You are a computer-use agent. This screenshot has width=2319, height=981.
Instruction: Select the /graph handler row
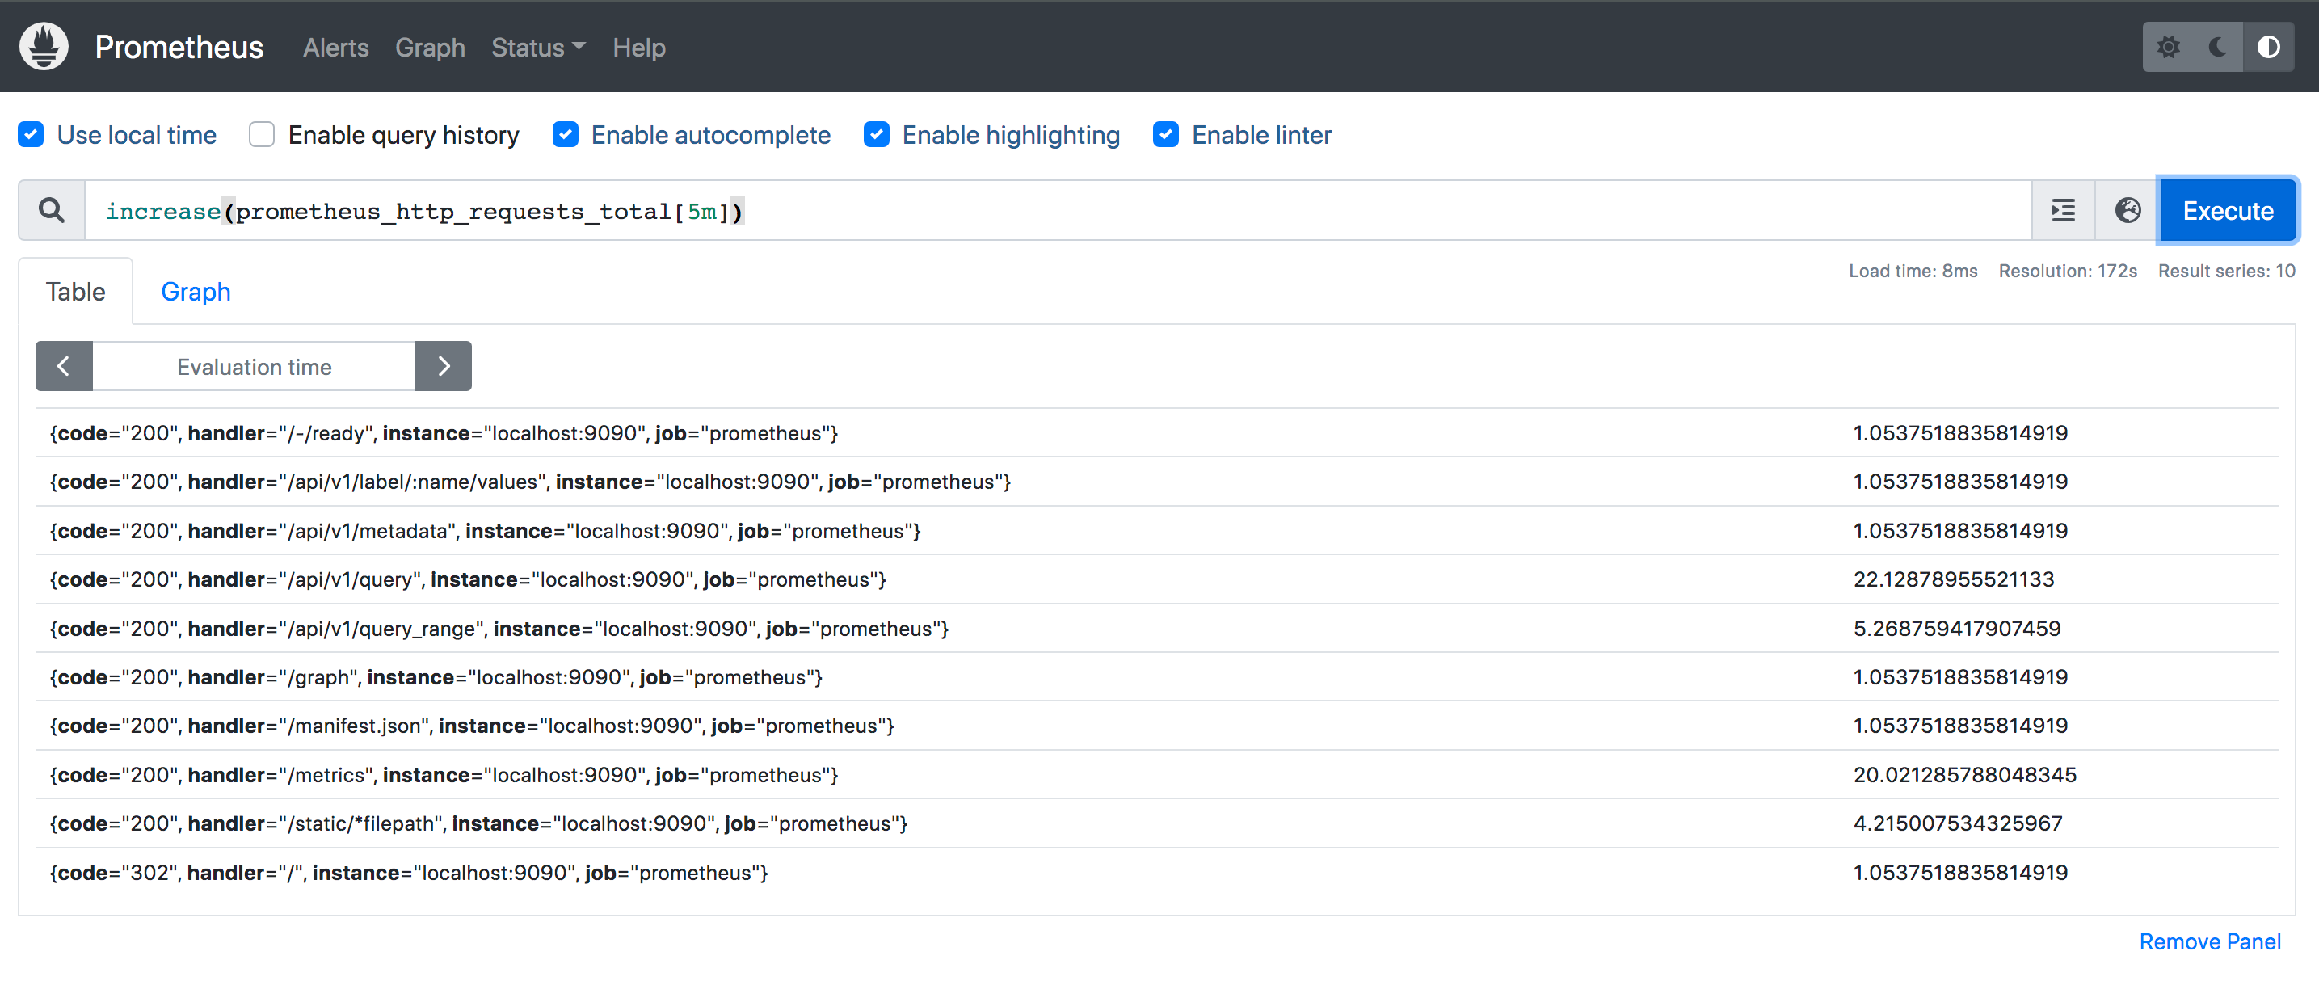click(x=1157, y=677)
